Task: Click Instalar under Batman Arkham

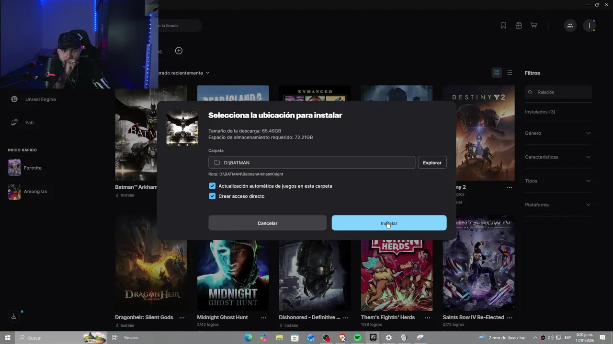Action: [125, 195]
